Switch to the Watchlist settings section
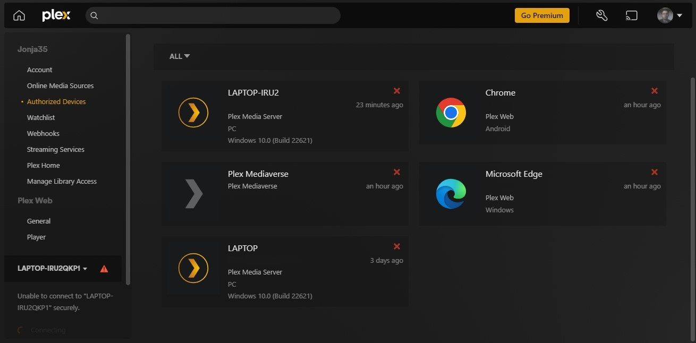The width and height of the screenshot is (696, 343). pos(41,117)
